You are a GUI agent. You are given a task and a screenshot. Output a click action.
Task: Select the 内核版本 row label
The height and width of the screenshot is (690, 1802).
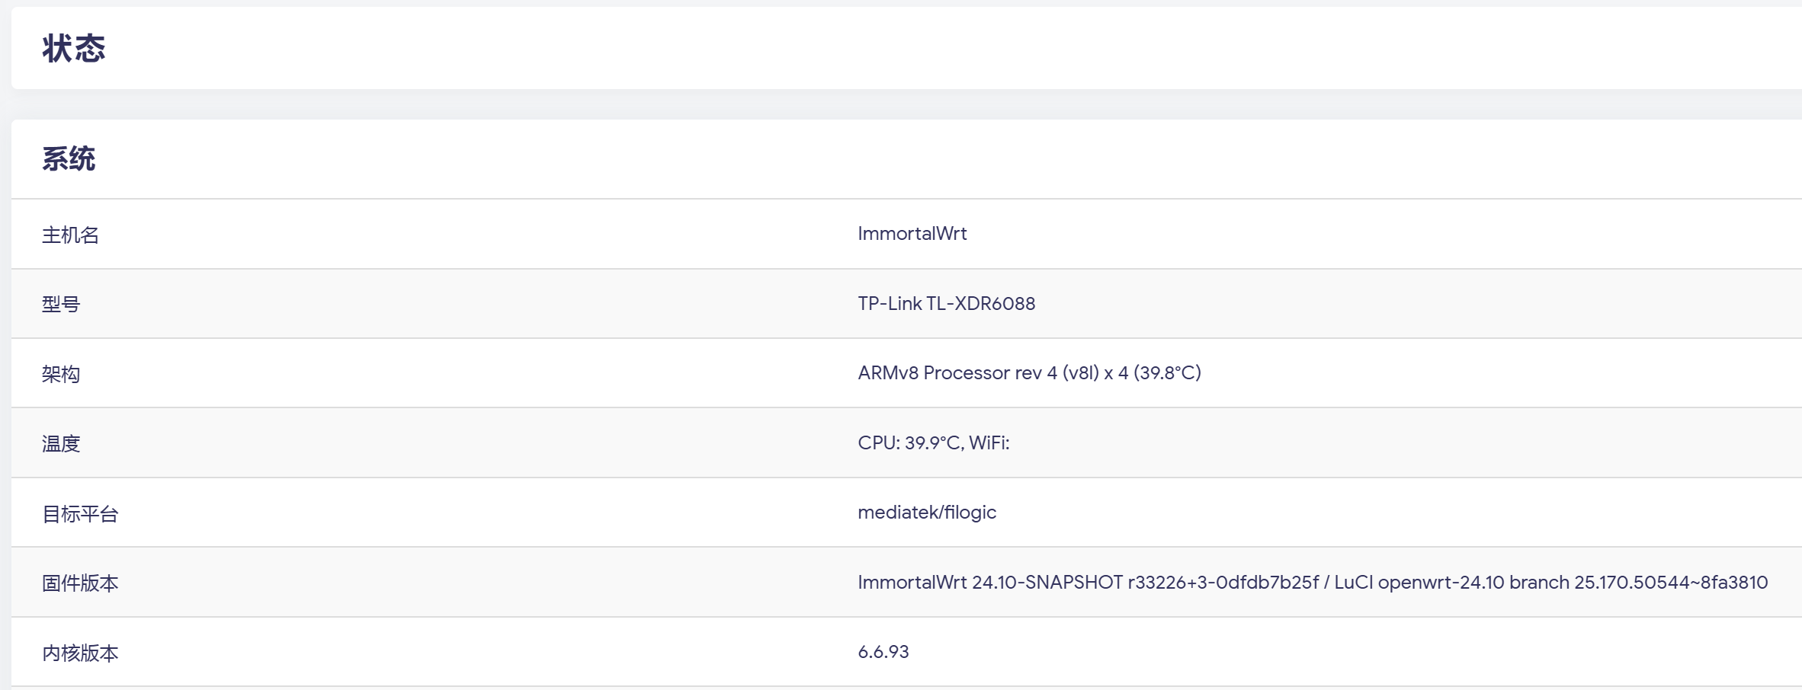80,653
